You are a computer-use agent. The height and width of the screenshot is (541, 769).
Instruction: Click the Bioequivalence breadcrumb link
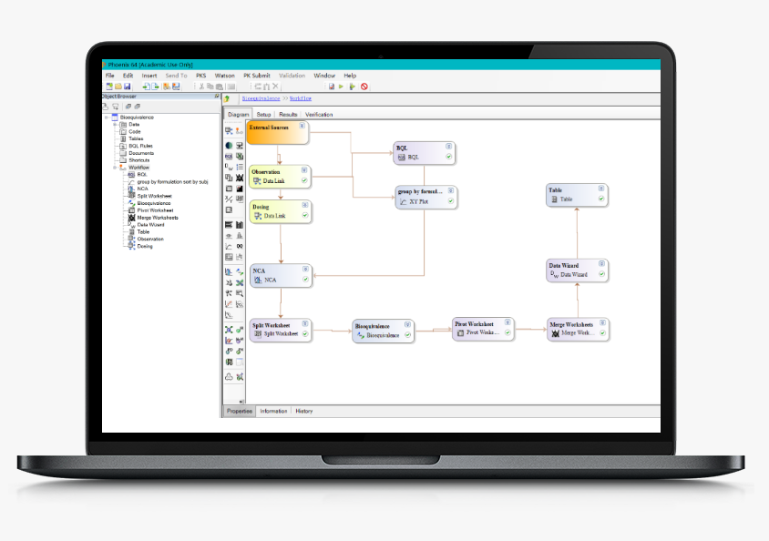[261, 98]
